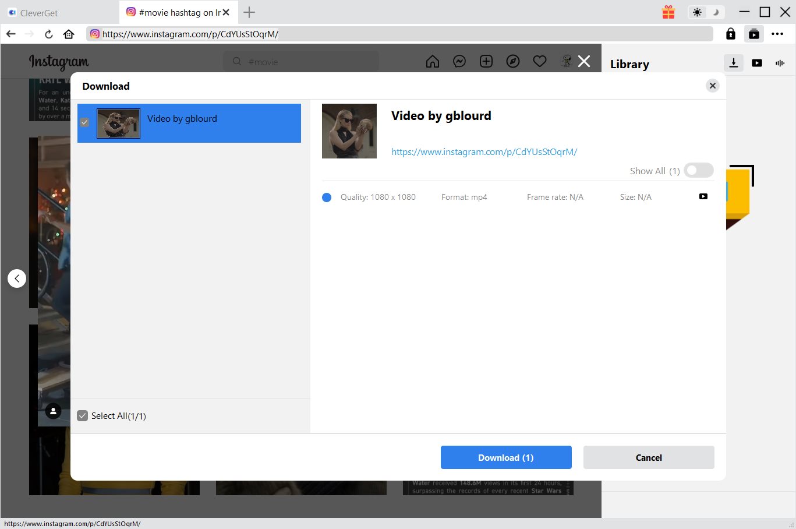Open the Library video tab
Image resolution: width=796 pixels, height=529 pixels.
click(x=756, y=63)
